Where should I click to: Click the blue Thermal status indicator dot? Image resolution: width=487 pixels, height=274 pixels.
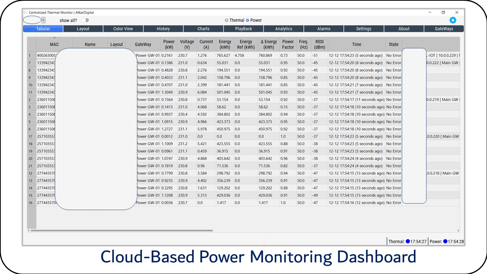click(x=407, y=241)
